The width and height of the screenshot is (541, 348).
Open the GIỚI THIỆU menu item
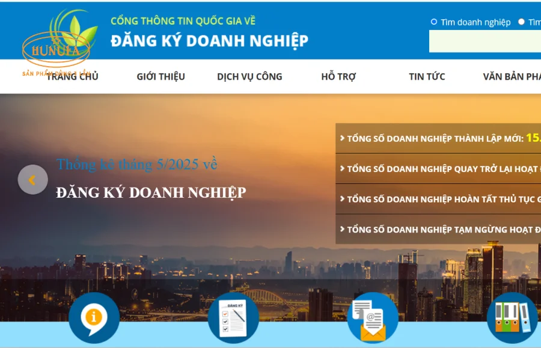[x=160, y=76]
